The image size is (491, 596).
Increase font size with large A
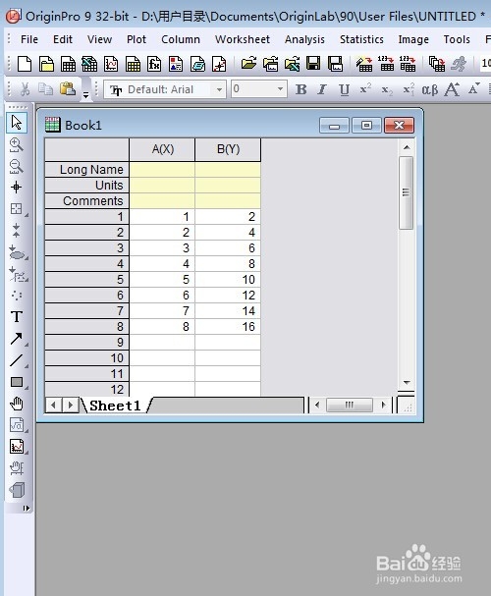[x=452, y=89]
